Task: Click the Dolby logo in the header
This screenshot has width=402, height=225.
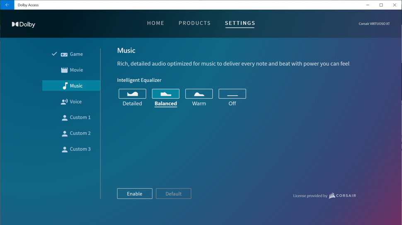Action: click(23, 24)
